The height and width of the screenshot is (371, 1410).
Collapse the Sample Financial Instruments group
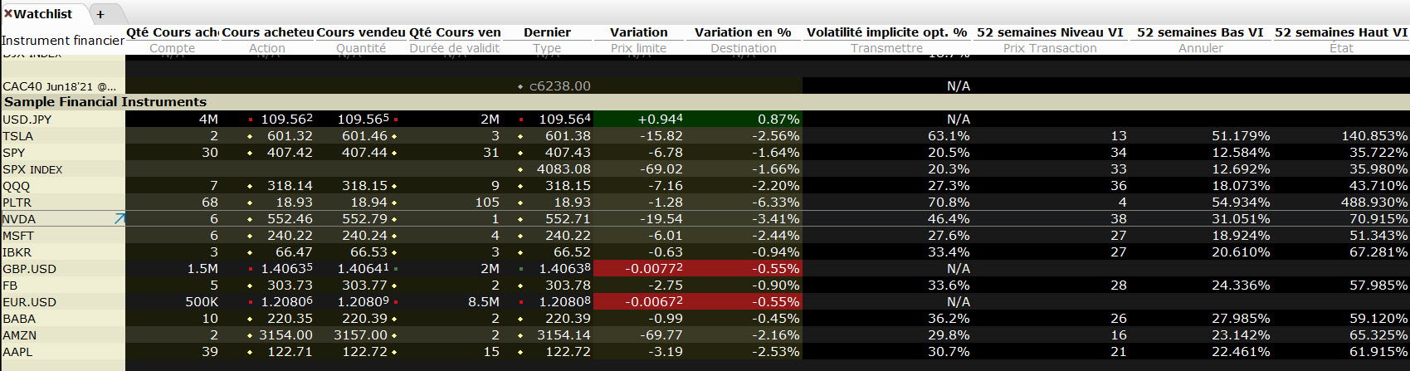(105, 102)
